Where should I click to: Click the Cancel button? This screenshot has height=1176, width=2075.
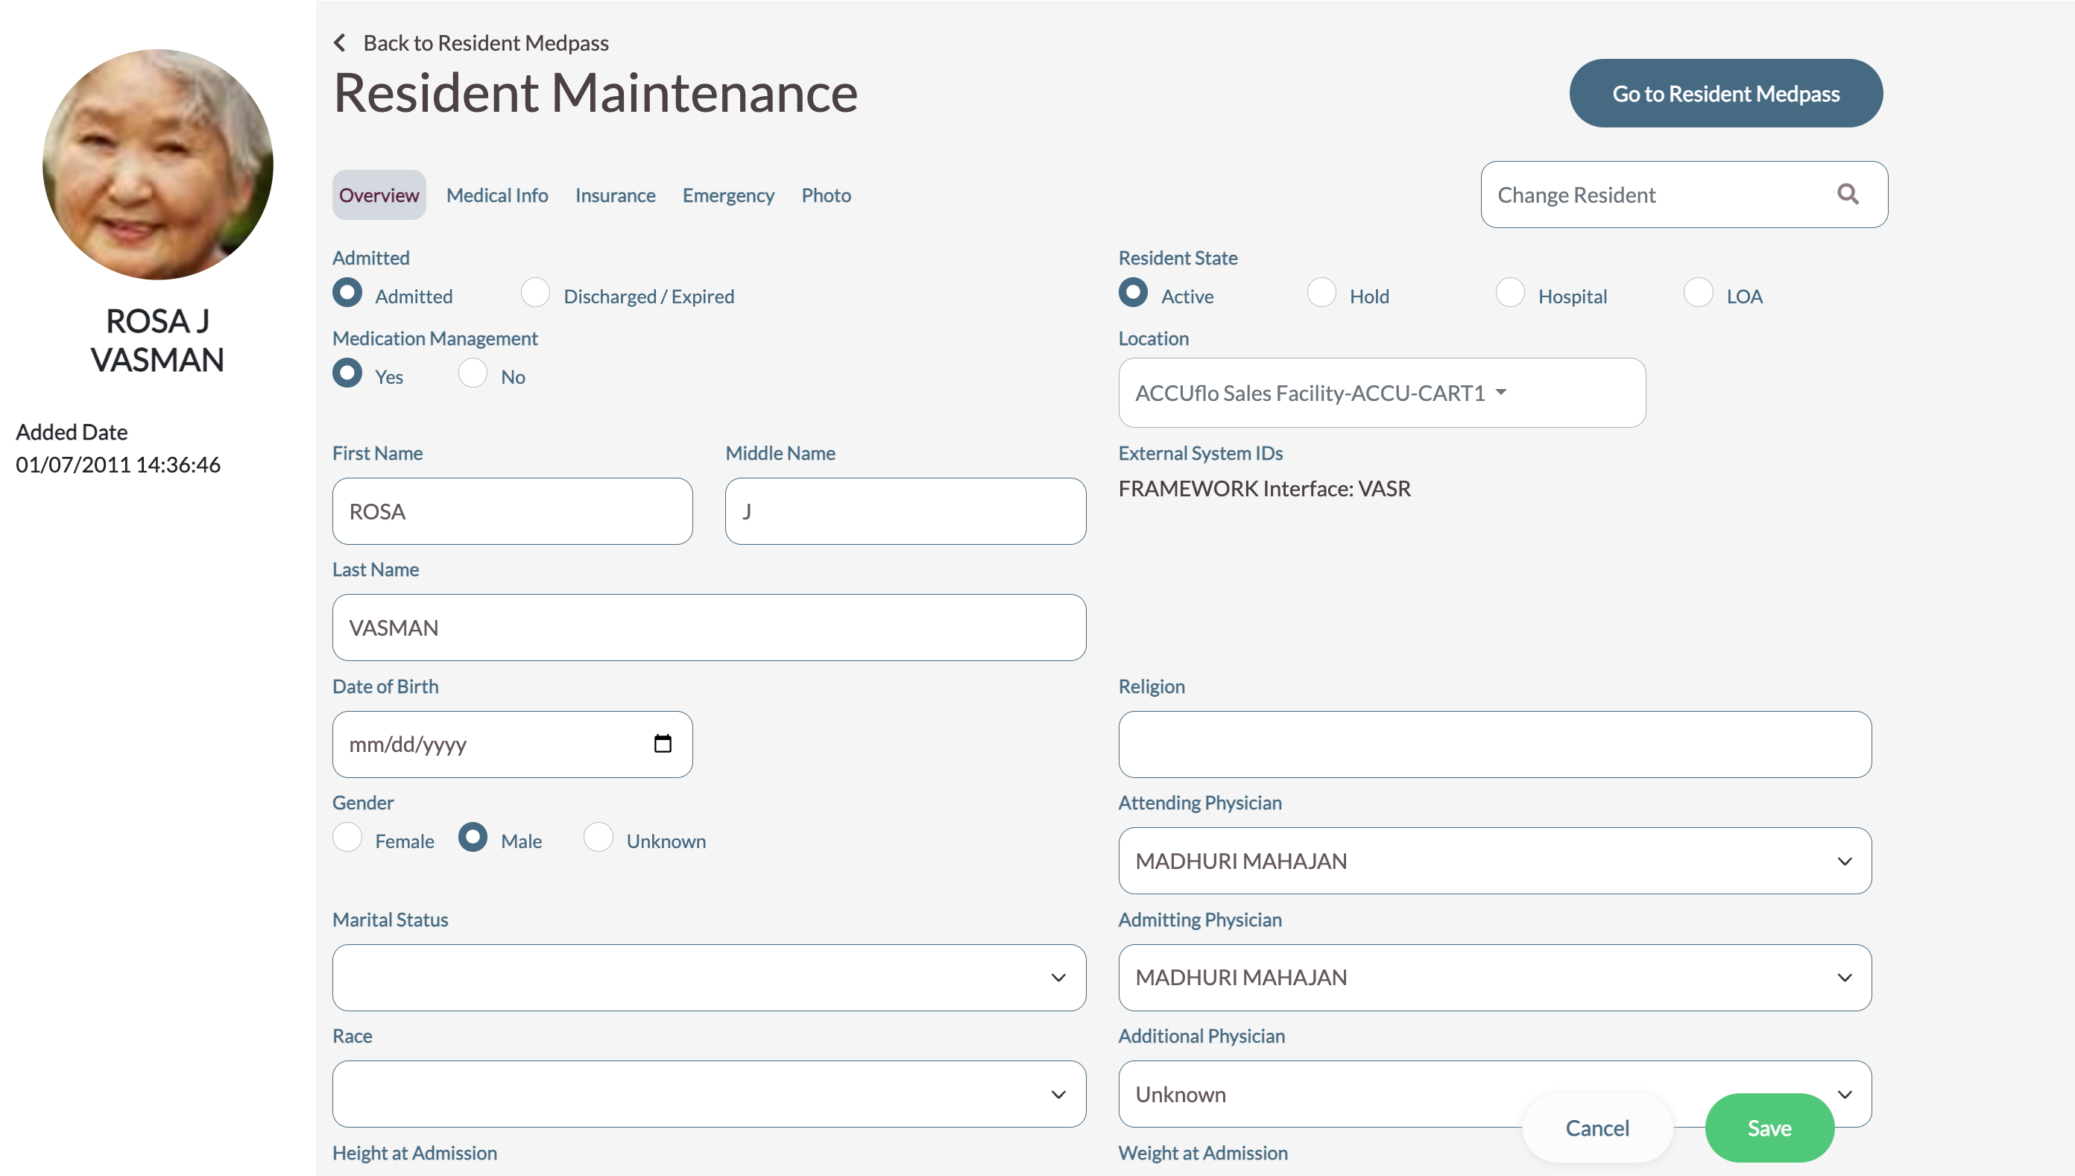point(1596,1128)
